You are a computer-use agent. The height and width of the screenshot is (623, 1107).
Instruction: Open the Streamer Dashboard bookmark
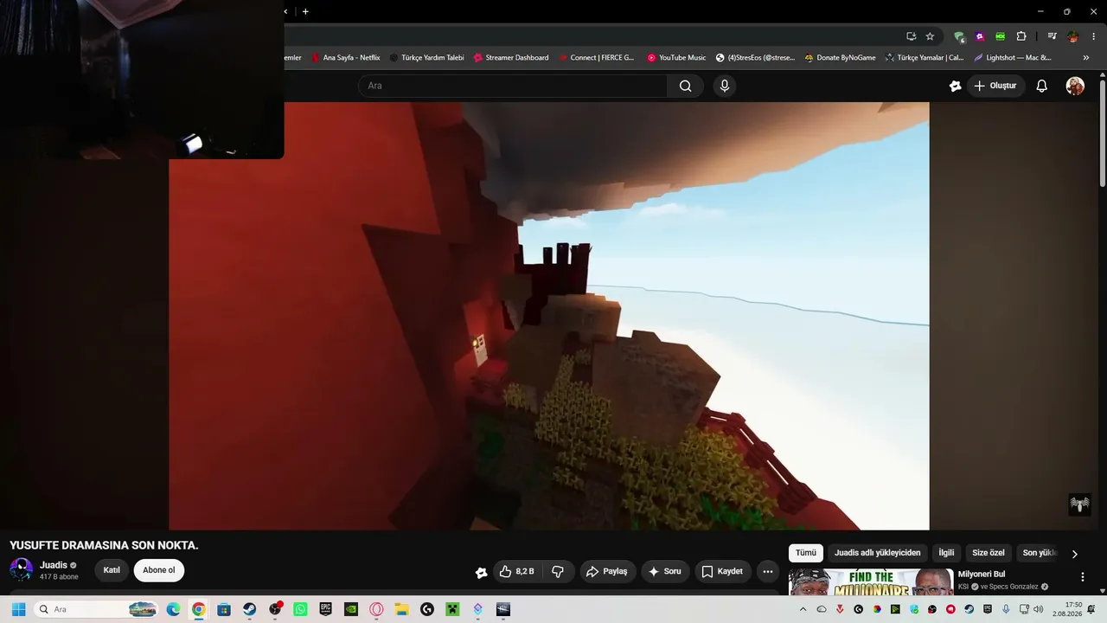pos(511,58)
